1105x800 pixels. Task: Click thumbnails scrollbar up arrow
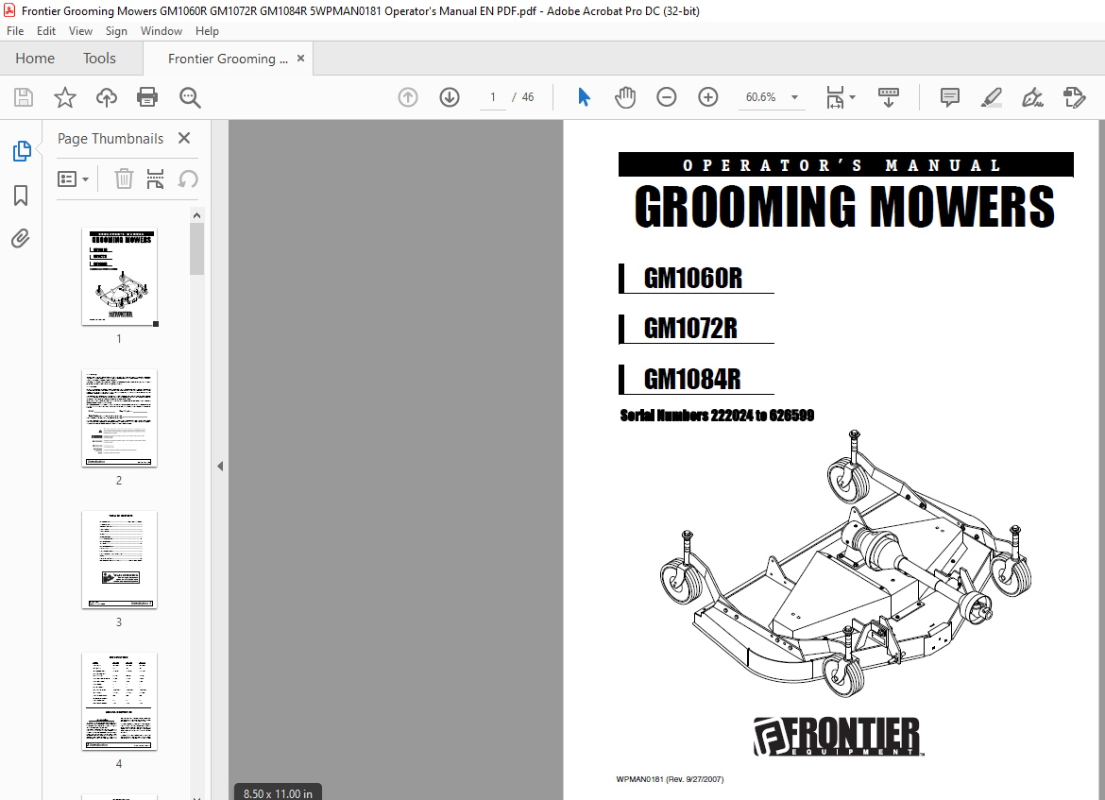pos(196,215)
